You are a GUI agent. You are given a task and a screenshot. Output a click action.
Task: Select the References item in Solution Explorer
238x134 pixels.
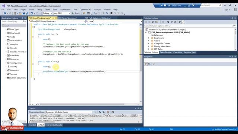click(159, 35)
